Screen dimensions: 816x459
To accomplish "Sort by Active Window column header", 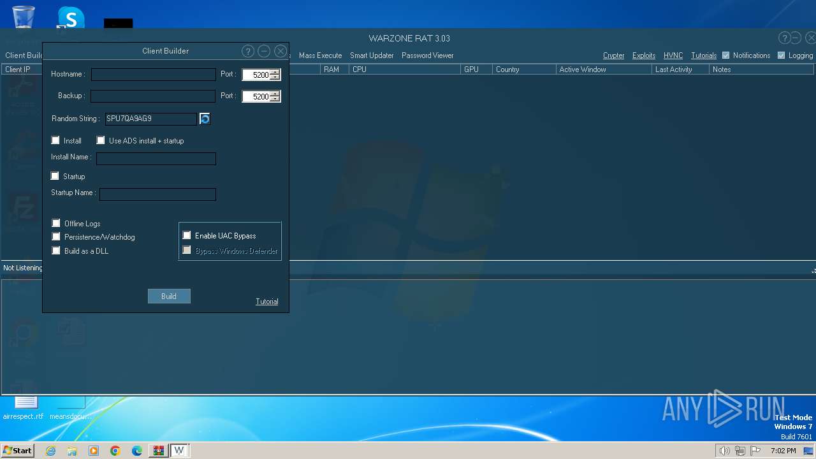I will (x=604, y=69).
